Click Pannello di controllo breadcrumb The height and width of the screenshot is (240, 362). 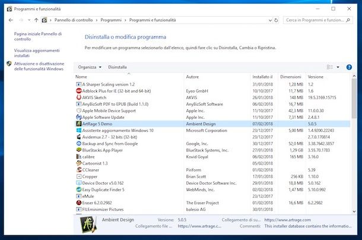point(74,20)
